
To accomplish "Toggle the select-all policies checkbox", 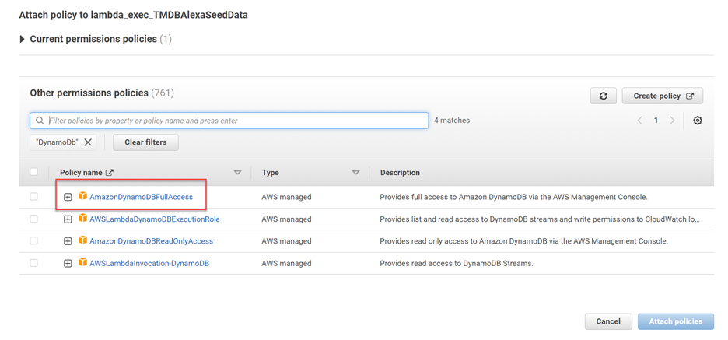I will click(33, 172).
